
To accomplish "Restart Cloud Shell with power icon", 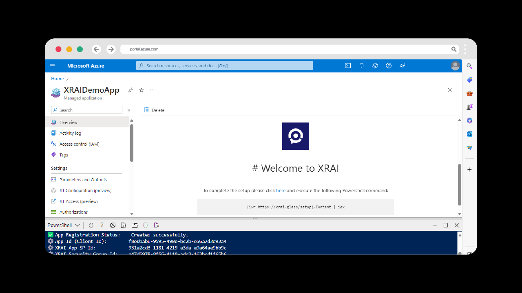I will (91, 225).
